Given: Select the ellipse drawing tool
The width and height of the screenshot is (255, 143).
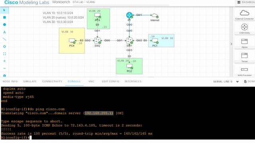Looking at the screenshot, I should point(4,25).
